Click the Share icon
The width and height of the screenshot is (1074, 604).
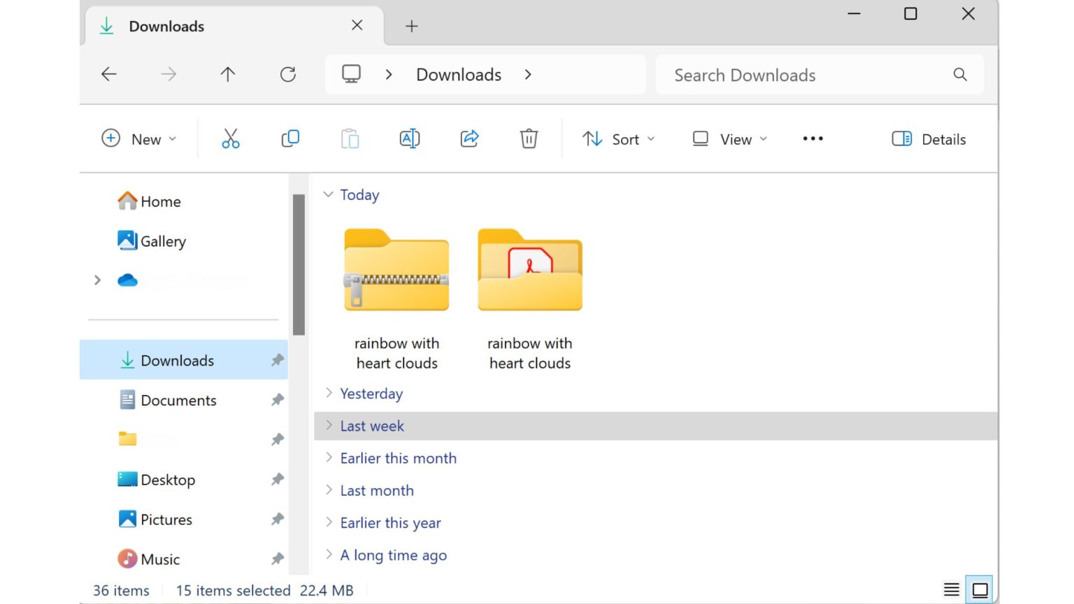tap(469, 138)
